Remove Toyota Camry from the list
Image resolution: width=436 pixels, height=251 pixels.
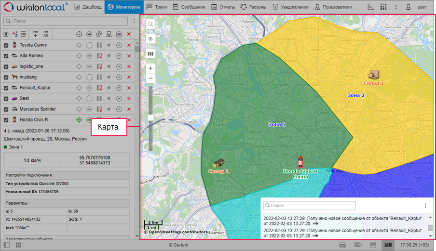[129, 45]
